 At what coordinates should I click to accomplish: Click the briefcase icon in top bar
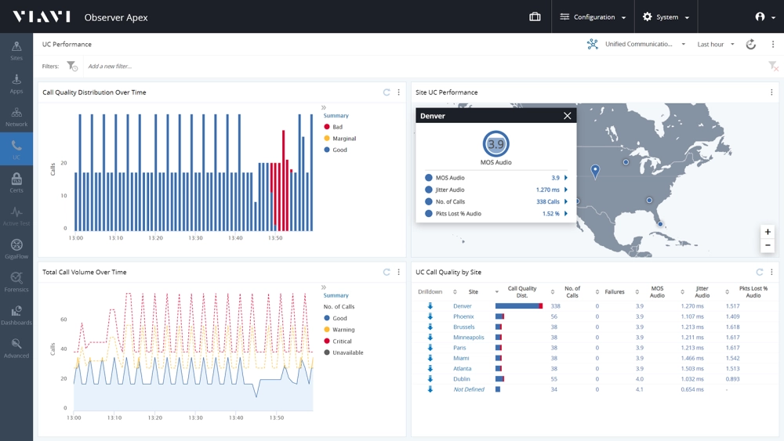point(535,16)
